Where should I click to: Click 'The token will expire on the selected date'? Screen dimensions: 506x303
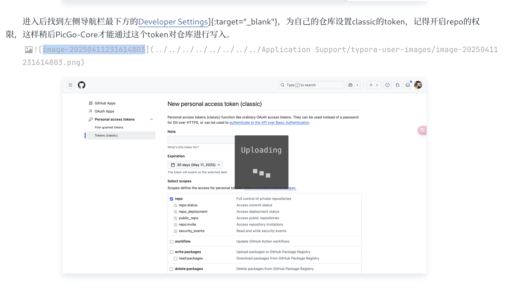pos(197,172)
